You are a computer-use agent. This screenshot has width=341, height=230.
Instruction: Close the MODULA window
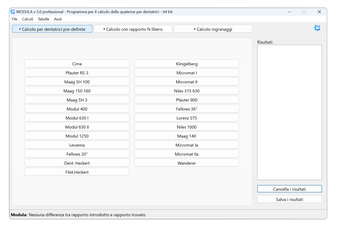(x=319, y=12)
